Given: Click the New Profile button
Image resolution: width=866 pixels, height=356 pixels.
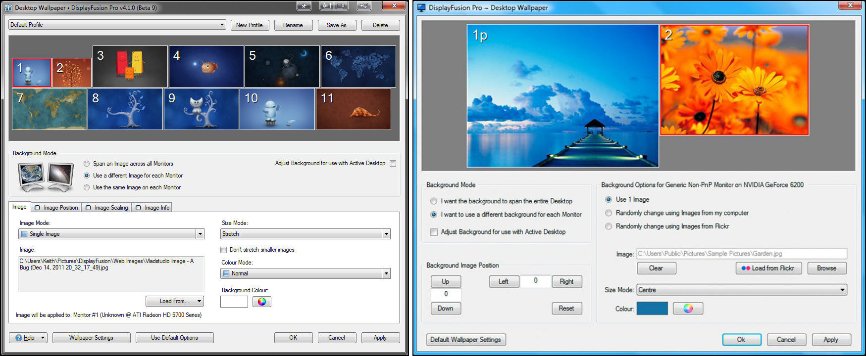Looking at the screenshot, I should (250, 25).
